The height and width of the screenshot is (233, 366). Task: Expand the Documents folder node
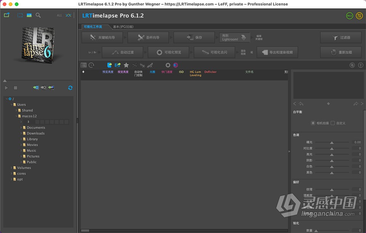click(21, 128)
